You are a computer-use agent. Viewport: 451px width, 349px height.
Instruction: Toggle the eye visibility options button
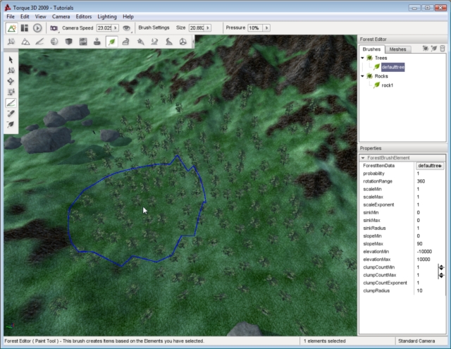[x=126, y=27]
